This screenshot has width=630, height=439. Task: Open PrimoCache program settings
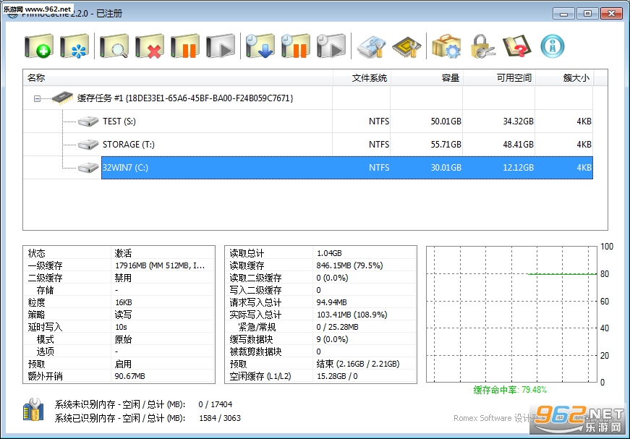446,45
